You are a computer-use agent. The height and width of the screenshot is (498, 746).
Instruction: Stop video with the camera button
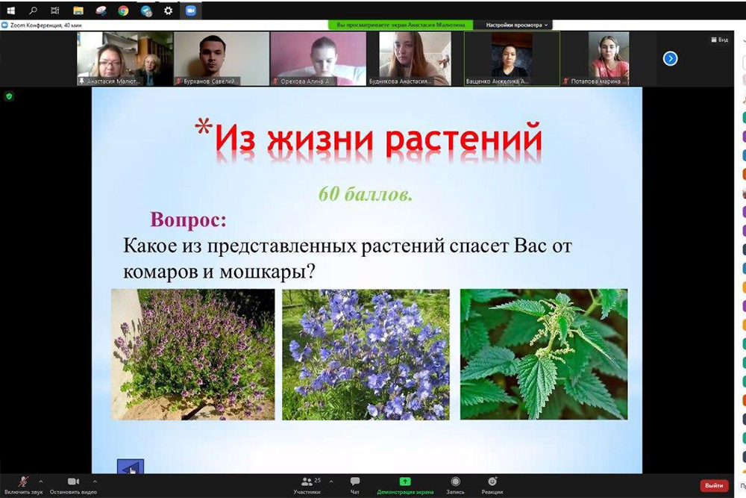pos(73,482)
